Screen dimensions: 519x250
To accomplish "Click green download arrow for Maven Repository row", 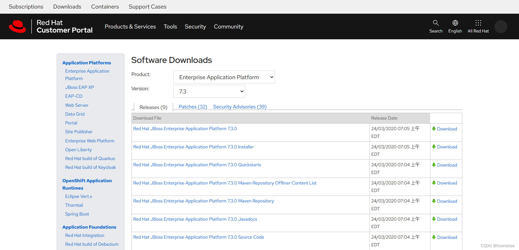I will 434,201.
